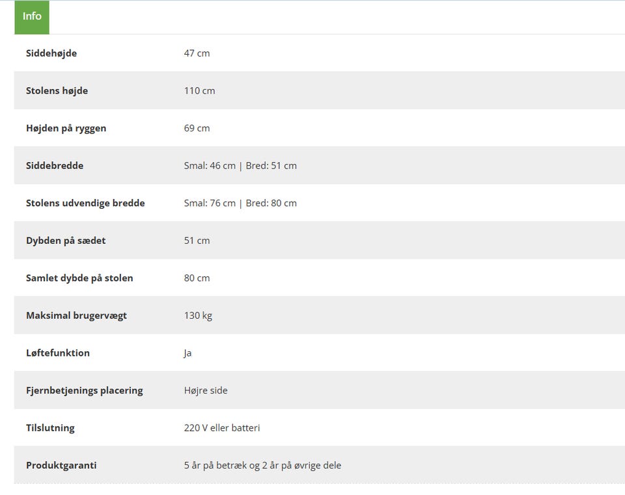Image resolution: width=625 pixels, height=495 pixels.
Task: Select the Højre side value
Action: click(x=206, y=391)
